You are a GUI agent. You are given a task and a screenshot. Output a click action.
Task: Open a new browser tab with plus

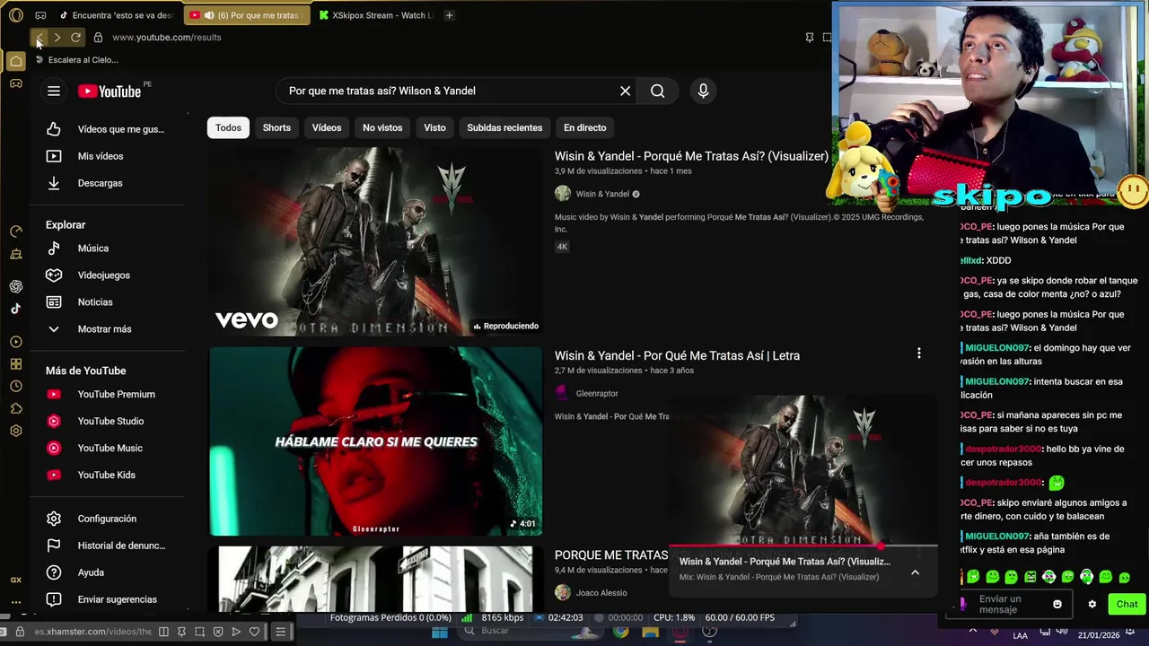tap(449, 15)
